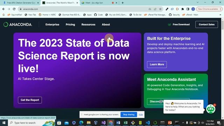Click the Free Download link
This screenshot has width=224, height=126.
(179, 24)
